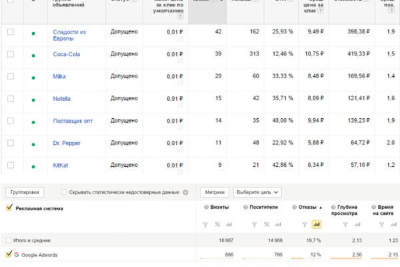
Task: Uncheck Рекламная система checkbox
Action: (9, 208)
